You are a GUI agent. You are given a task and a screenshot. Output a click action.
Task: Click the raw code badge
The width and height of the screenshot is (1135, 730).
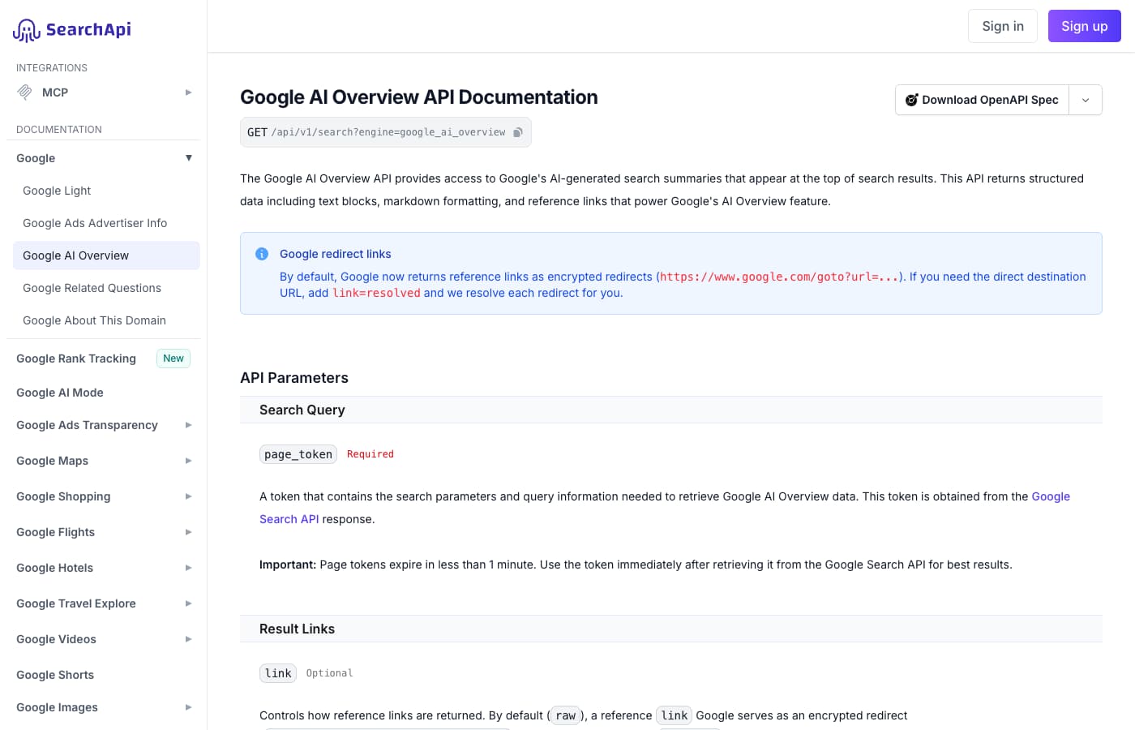click(566, 715)
